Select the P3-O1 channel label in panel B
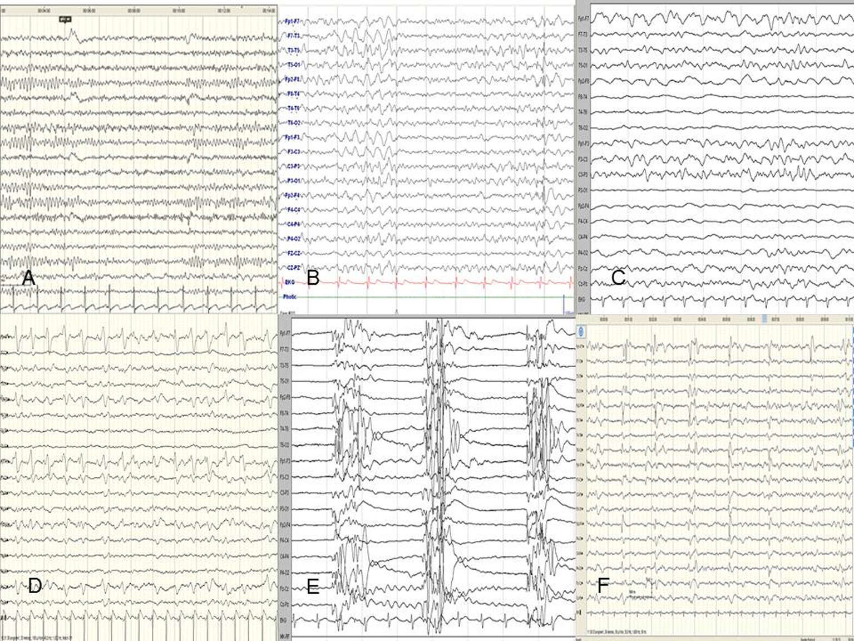 tap(293, 180)
